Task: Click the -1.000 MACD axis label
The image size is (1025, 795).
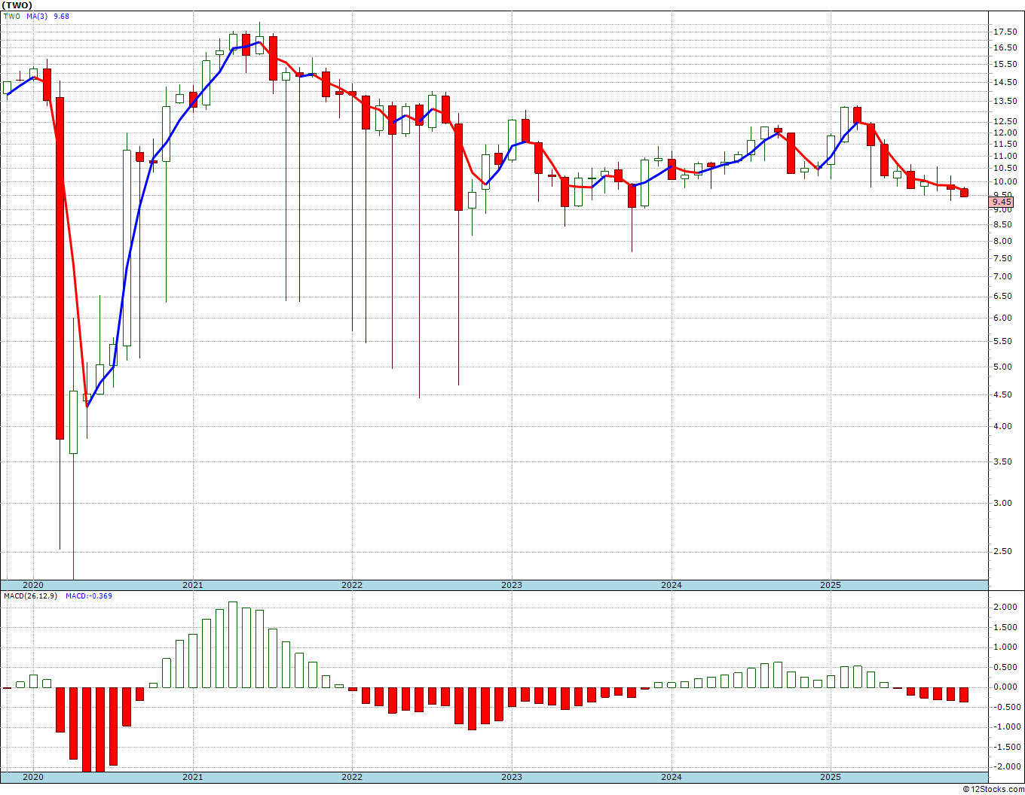Action: pyautogui.click(x=1007, y=726)
